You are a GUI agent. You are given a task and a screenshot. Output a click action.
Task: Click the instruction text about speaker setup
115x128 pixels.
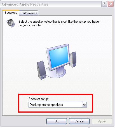click(59, 23)
